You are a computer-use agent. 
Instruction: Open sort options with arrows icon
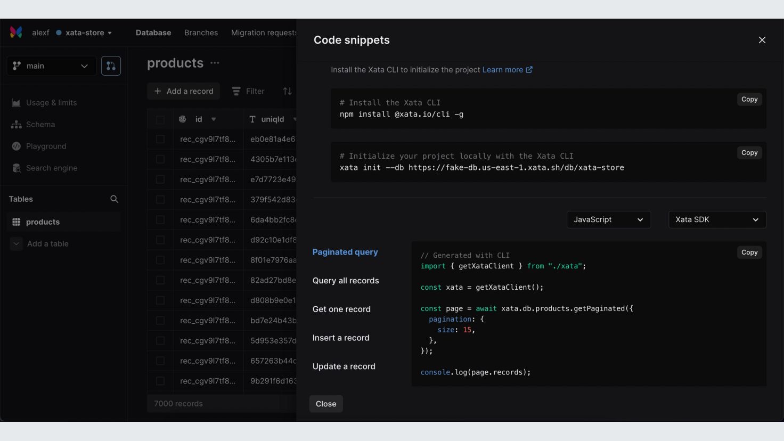coord(288,92)
